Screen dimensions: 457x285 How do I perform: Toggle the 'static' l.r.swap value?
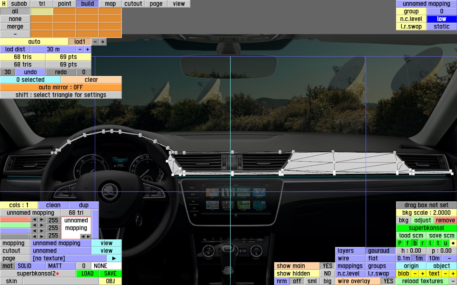[442, 27]
